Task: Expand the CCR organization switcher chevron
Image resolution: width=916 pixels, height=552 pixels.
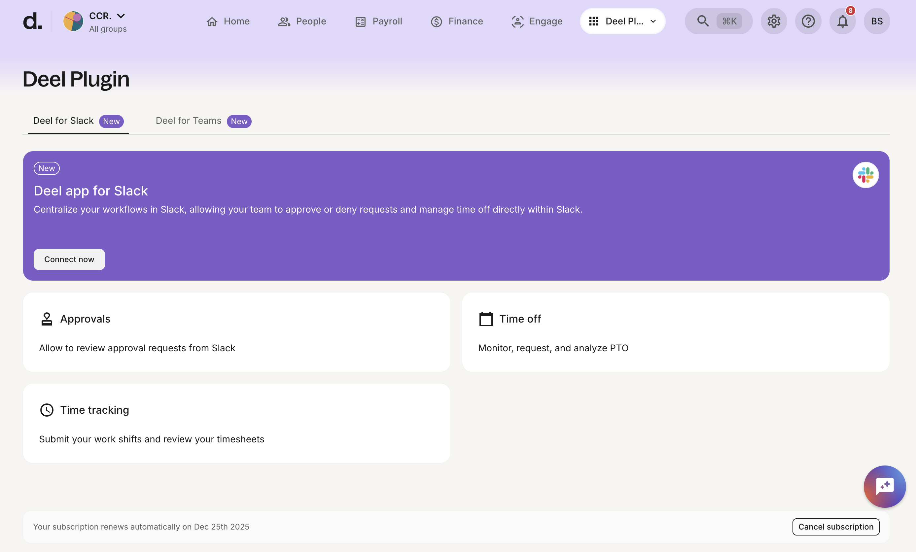Action: [121, 16]
